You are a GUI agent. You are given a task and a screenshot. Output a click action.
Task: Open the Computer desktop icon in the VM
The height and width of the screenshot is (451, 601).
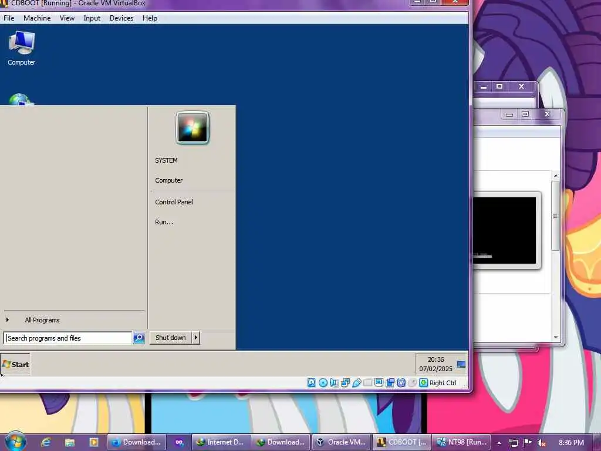(22, 48)
